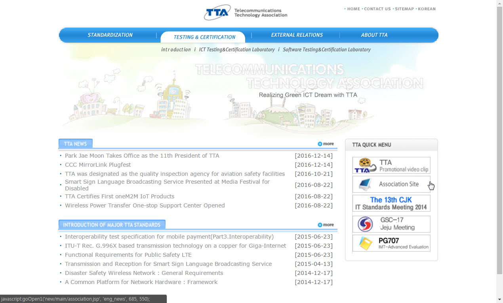The width and height of the screenshot is (503, 303).
Task: Click the TTA logo in the header
Action: tap(245, 13)
